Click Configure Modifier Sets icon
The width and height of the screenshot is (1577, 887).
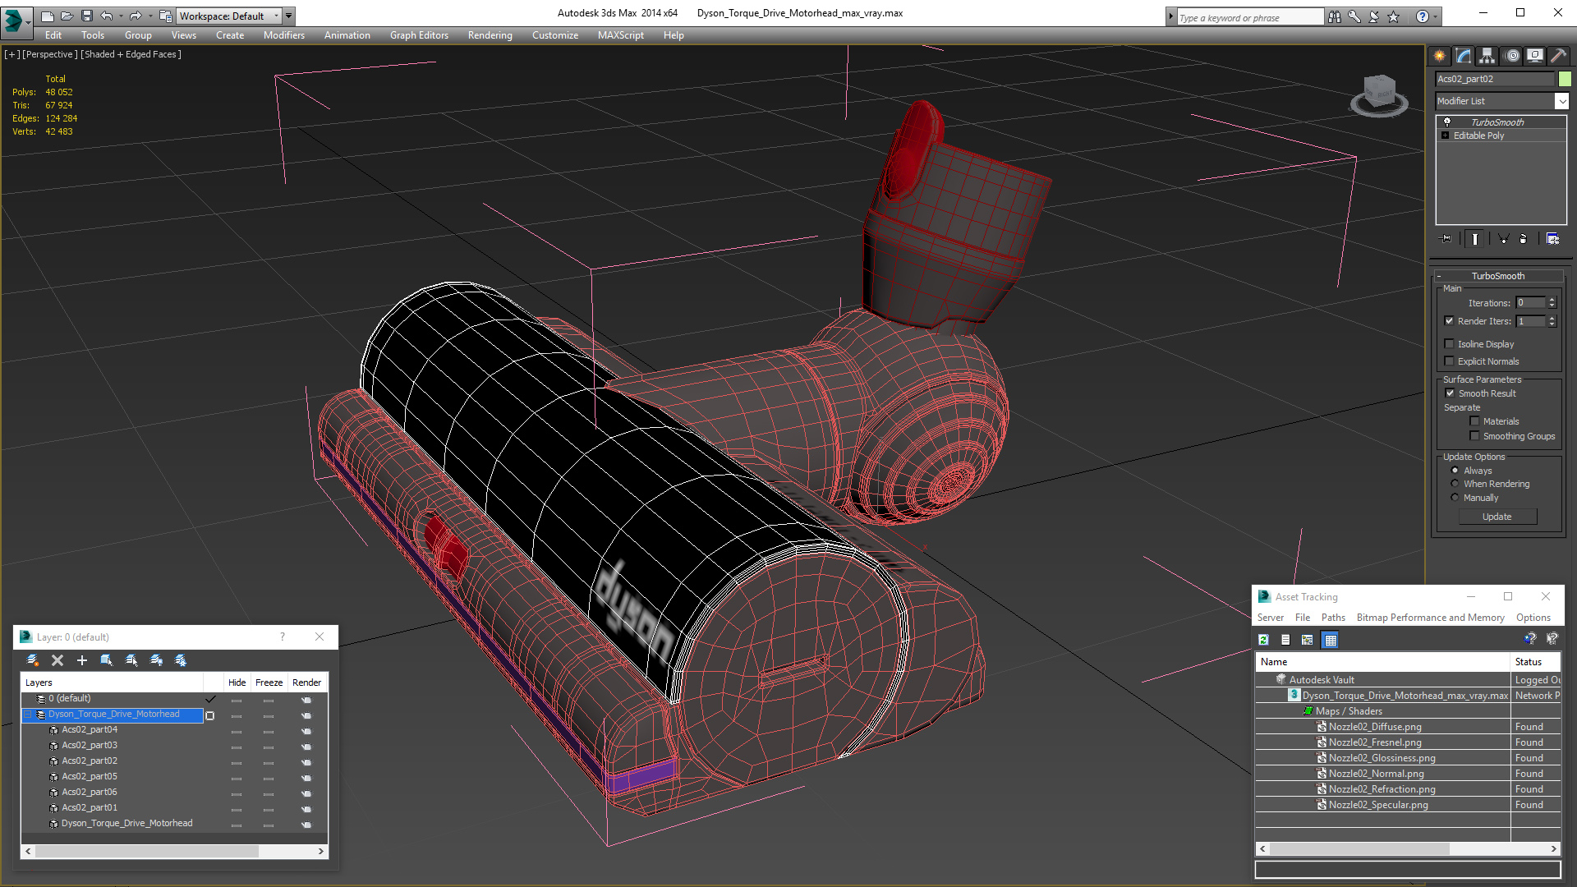(1552, 239)
